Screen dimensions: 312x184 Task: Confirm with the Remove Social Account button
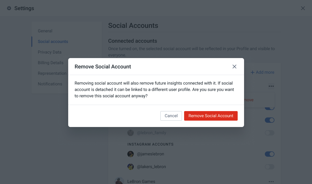tap(211, 116)
